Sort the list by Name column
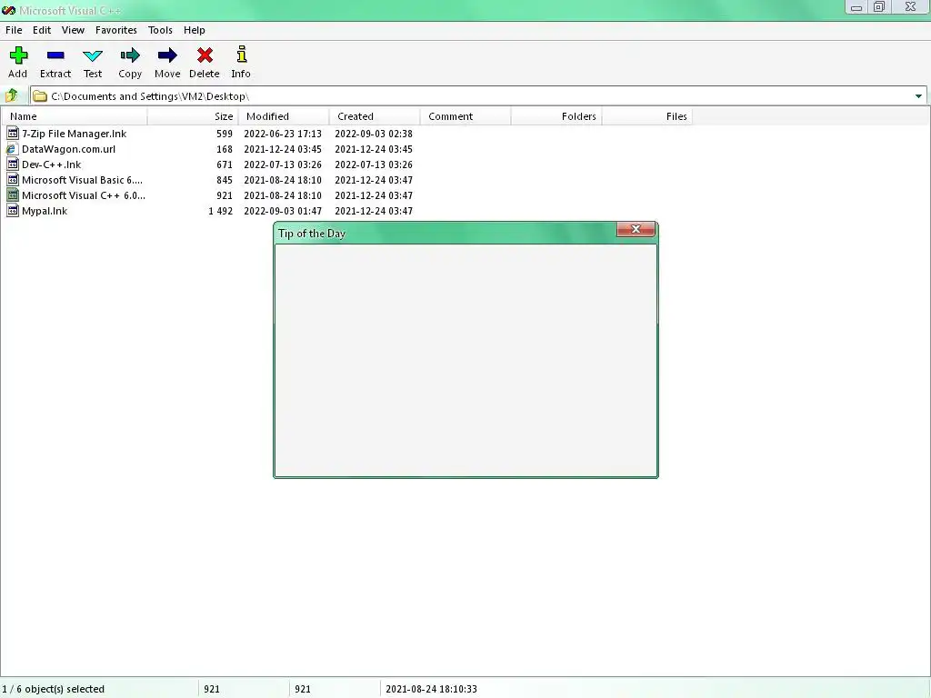Image resolution: width=931 pixels, height=698 pixels. (74, 116)
